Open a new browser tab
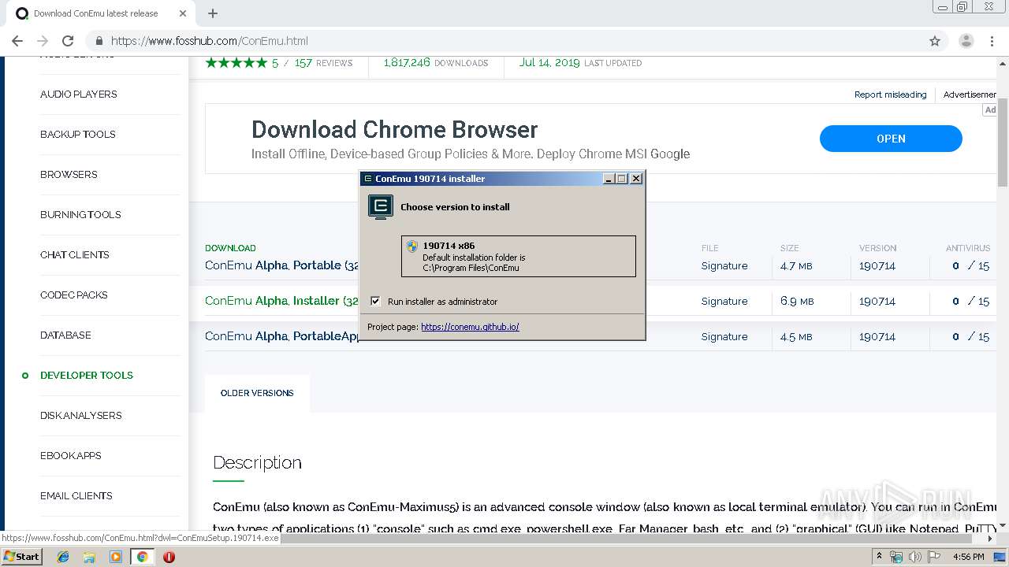Screen dimensions: 1009x567 click(213, 13)
